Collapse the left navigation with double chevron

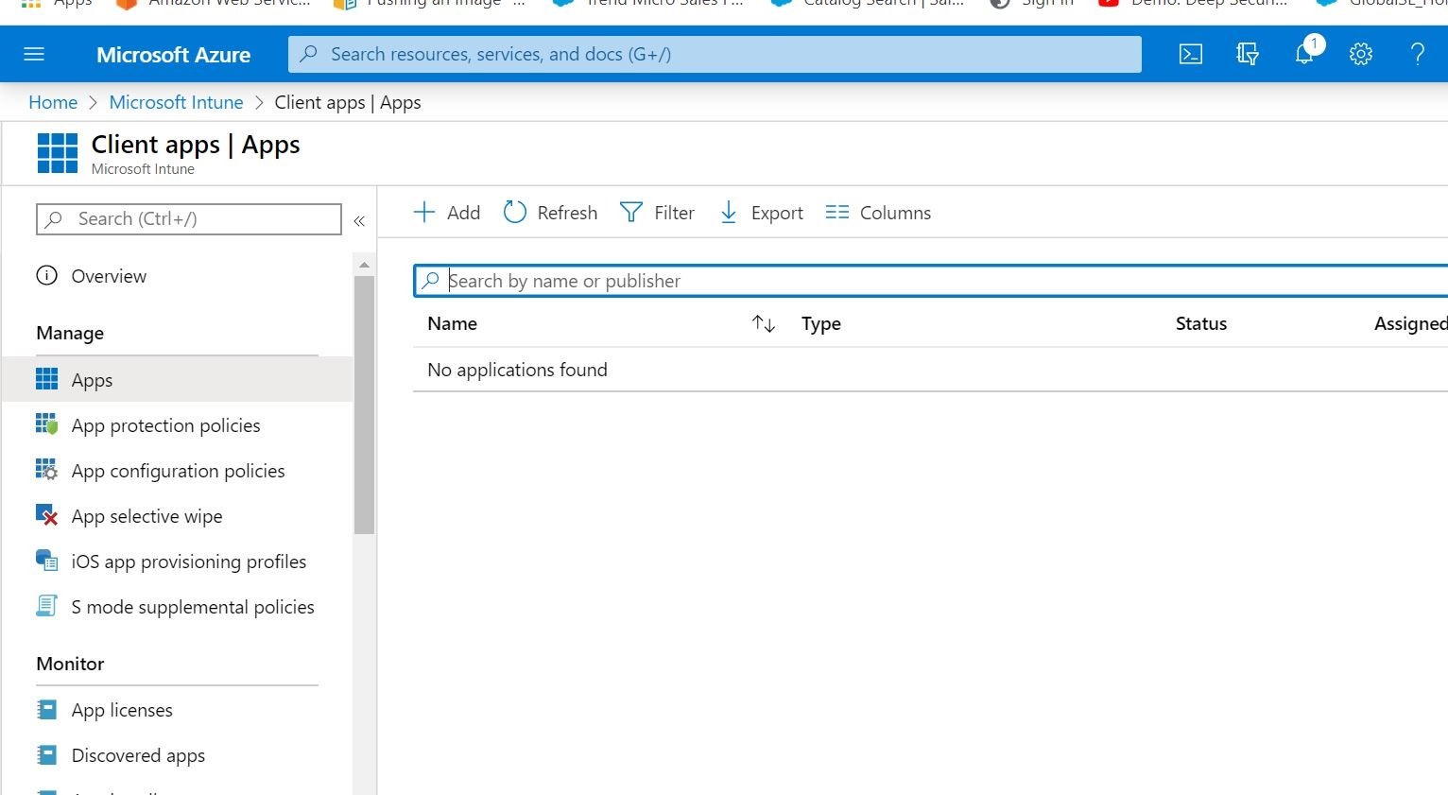(359, 221)
